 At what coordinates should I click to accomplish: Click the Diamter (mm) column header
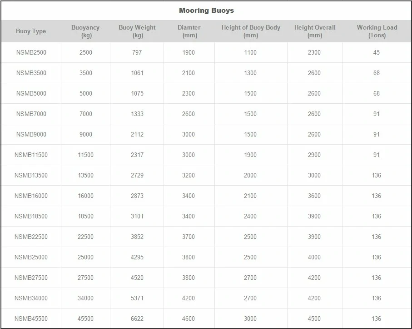tap(189, 31)
